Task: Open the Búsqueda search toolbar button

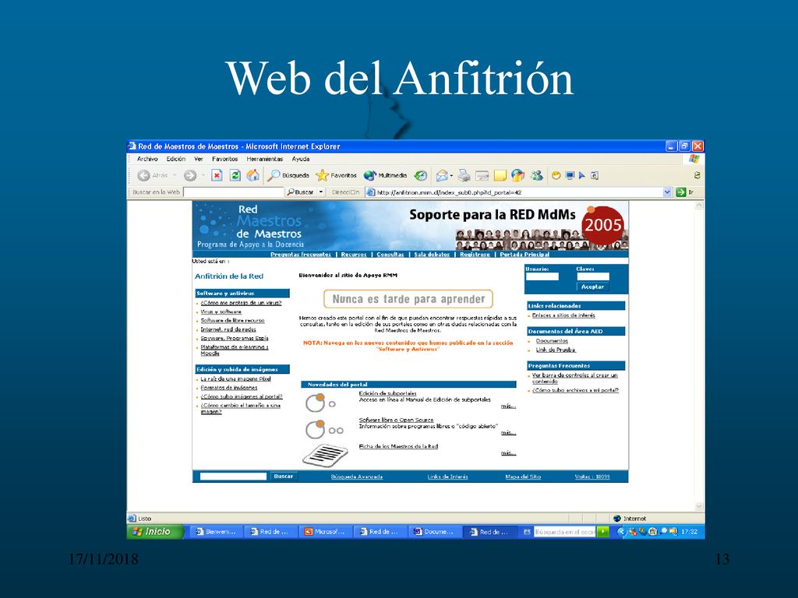Action: [288, 175]
